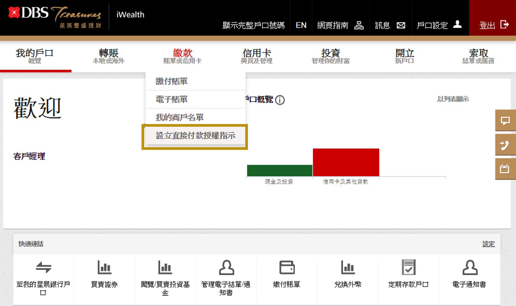Viewport: 516px width, 306px height.
Task: Expand the 投資 navigation menu
Action: [x=330, y=56]
